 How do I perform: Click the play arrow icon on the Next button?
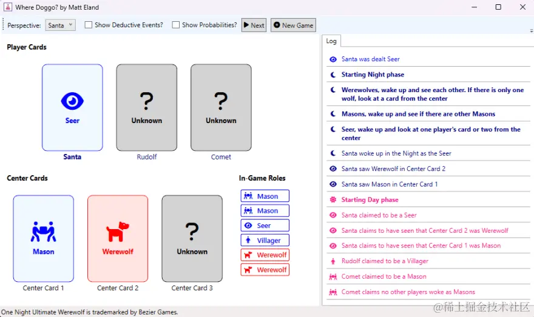point(246,25)
